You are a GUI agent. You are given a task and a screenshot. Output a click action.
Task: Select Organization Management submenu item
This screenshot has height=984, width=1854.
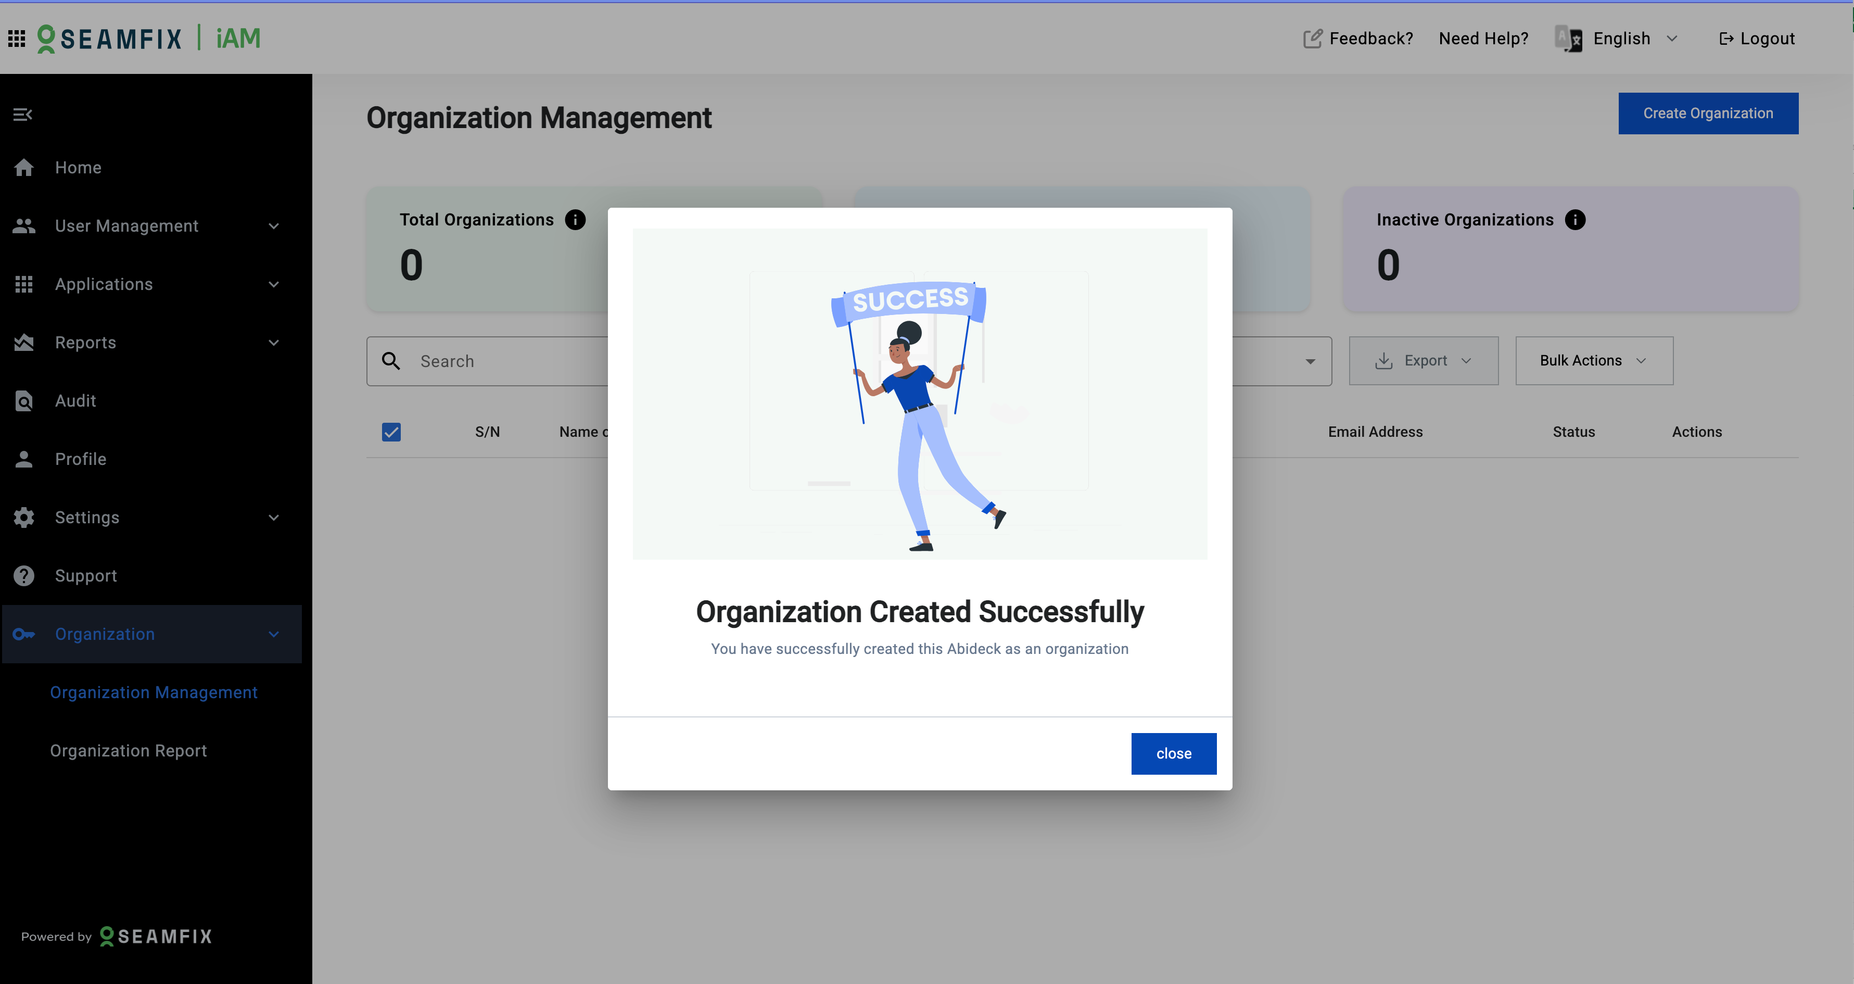(154, 692)
